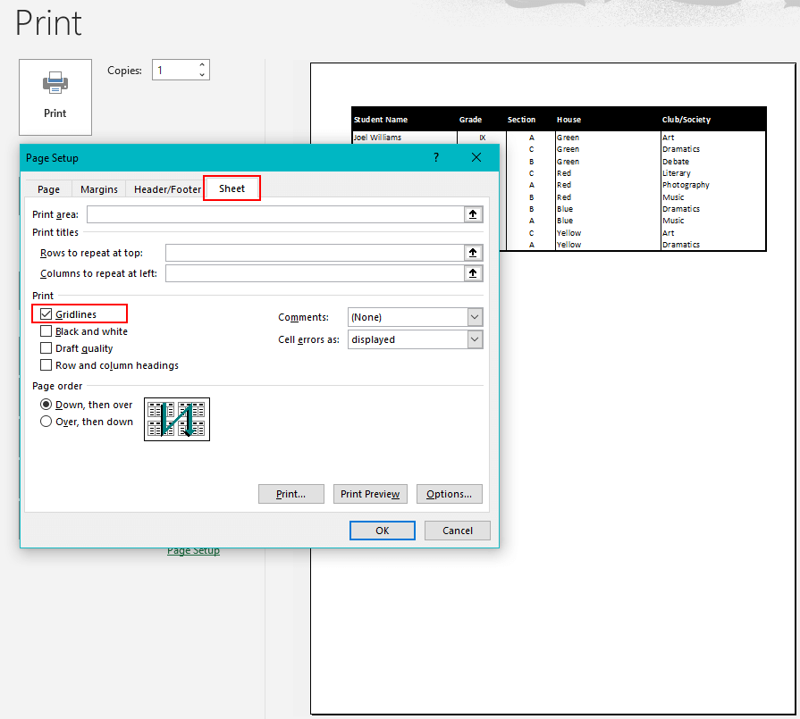The height and width of the screenshot is (719, 800).
Task: Open the Page Setup link below the dialog
Action: tap(193, 550)
